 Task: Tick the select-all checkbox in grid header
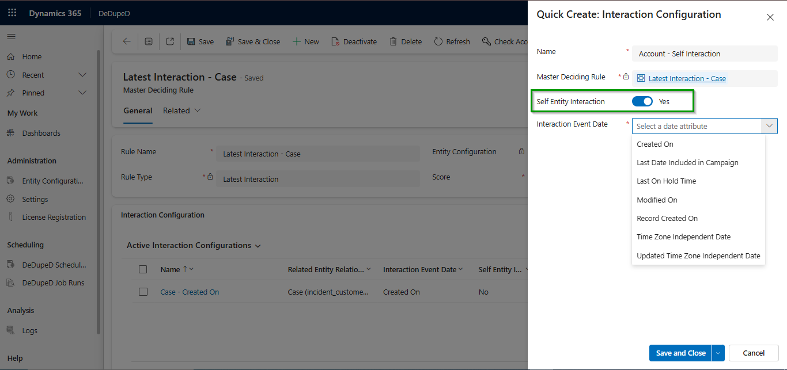143,269
